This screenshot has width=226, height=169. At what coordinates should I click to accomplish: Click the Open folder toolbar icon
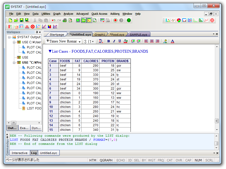click(16, 20)
